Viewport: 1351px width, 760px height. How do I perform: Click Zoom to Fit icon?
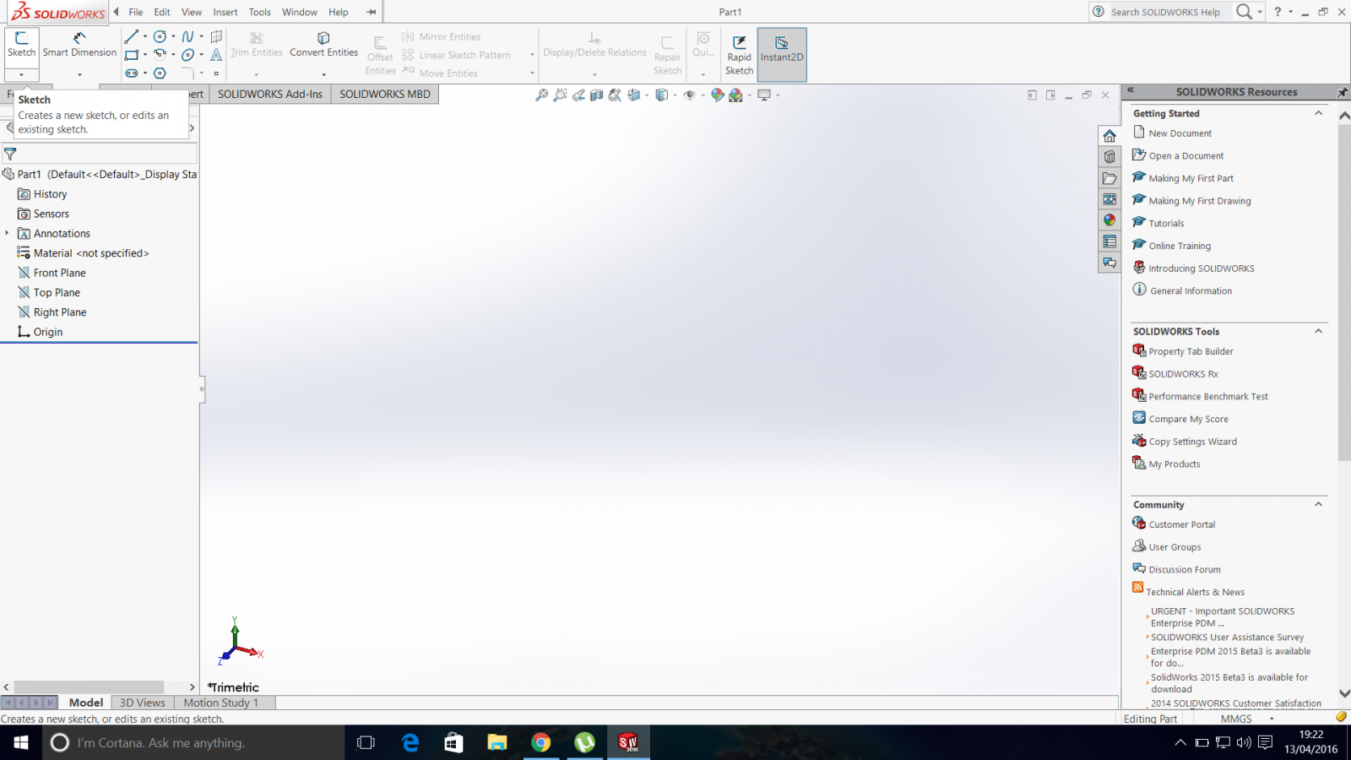click(x=541, y=95)
